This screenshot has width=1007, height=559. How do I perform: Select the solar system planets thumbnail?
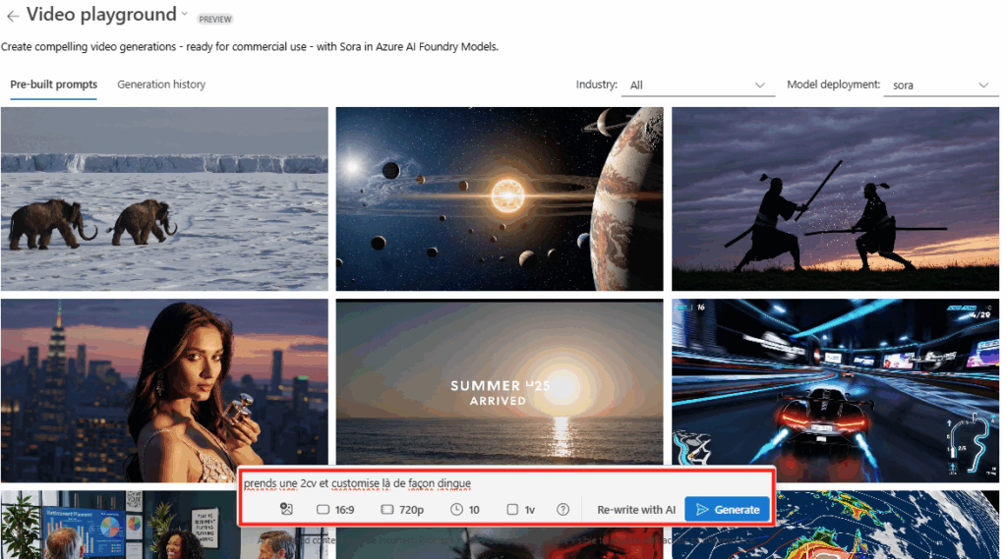[500, 197]
